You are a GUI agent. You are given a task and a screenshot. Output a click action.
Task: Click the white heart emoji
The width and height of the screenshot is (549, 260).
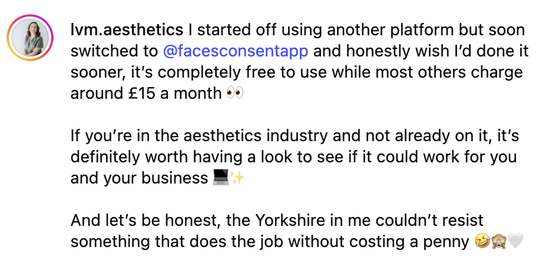point(515,242)
